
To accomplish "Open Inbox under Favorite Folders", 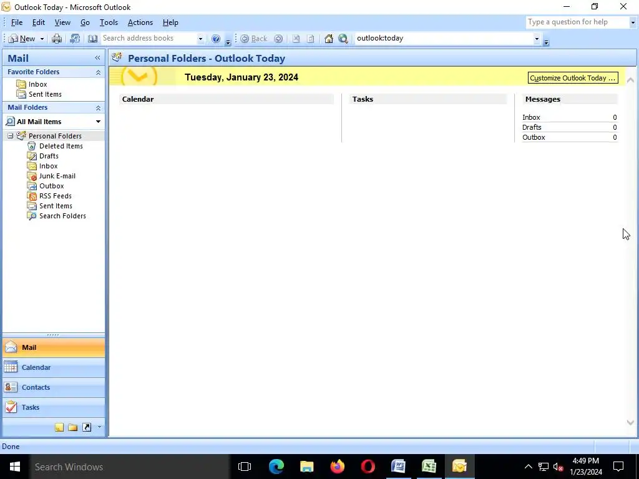I will click(37, 84).
